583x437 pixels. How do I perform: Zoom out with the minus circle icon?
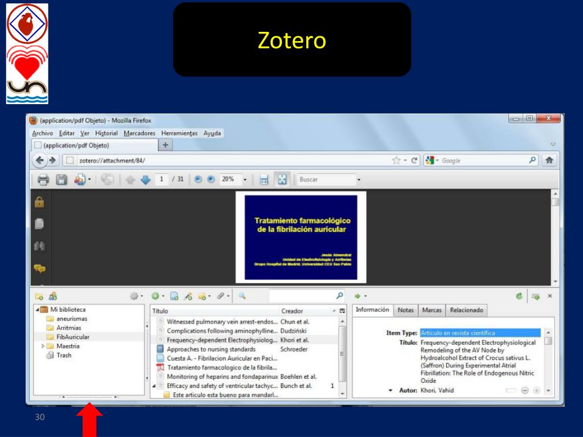pos(198,179)
